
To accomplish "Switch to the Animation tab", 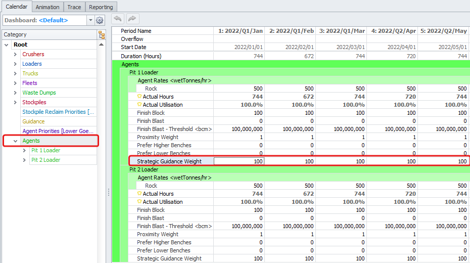I will 48,7.
